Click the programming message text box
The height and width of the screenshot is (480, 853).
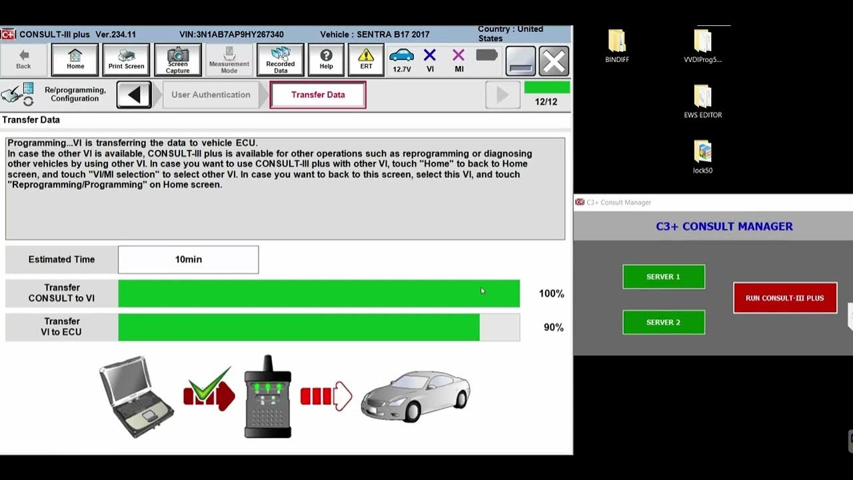[285, 189]
